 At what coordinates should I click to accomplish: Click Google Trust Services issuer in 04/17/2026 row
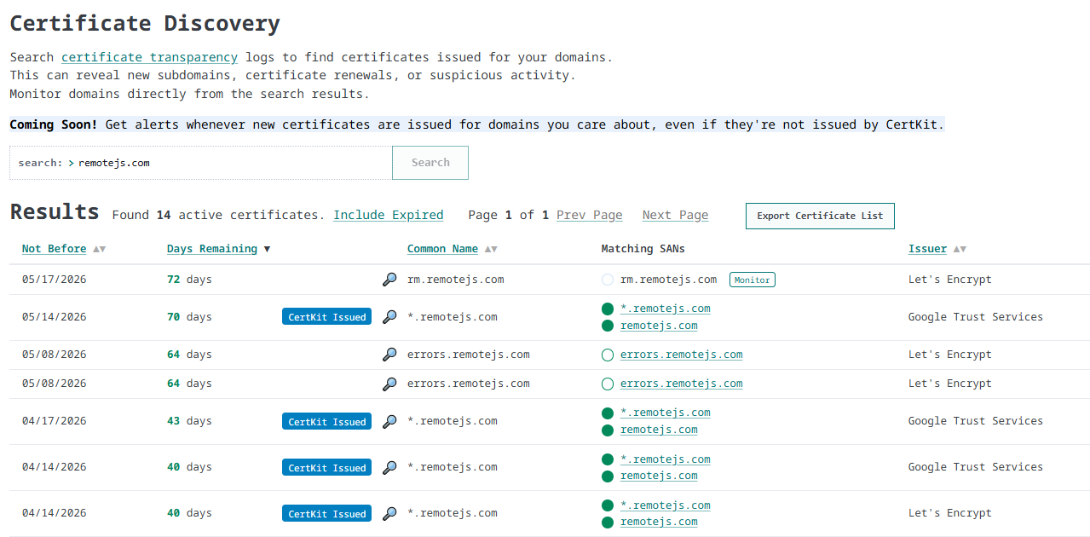pyautogui.click(x=976, y=421)
